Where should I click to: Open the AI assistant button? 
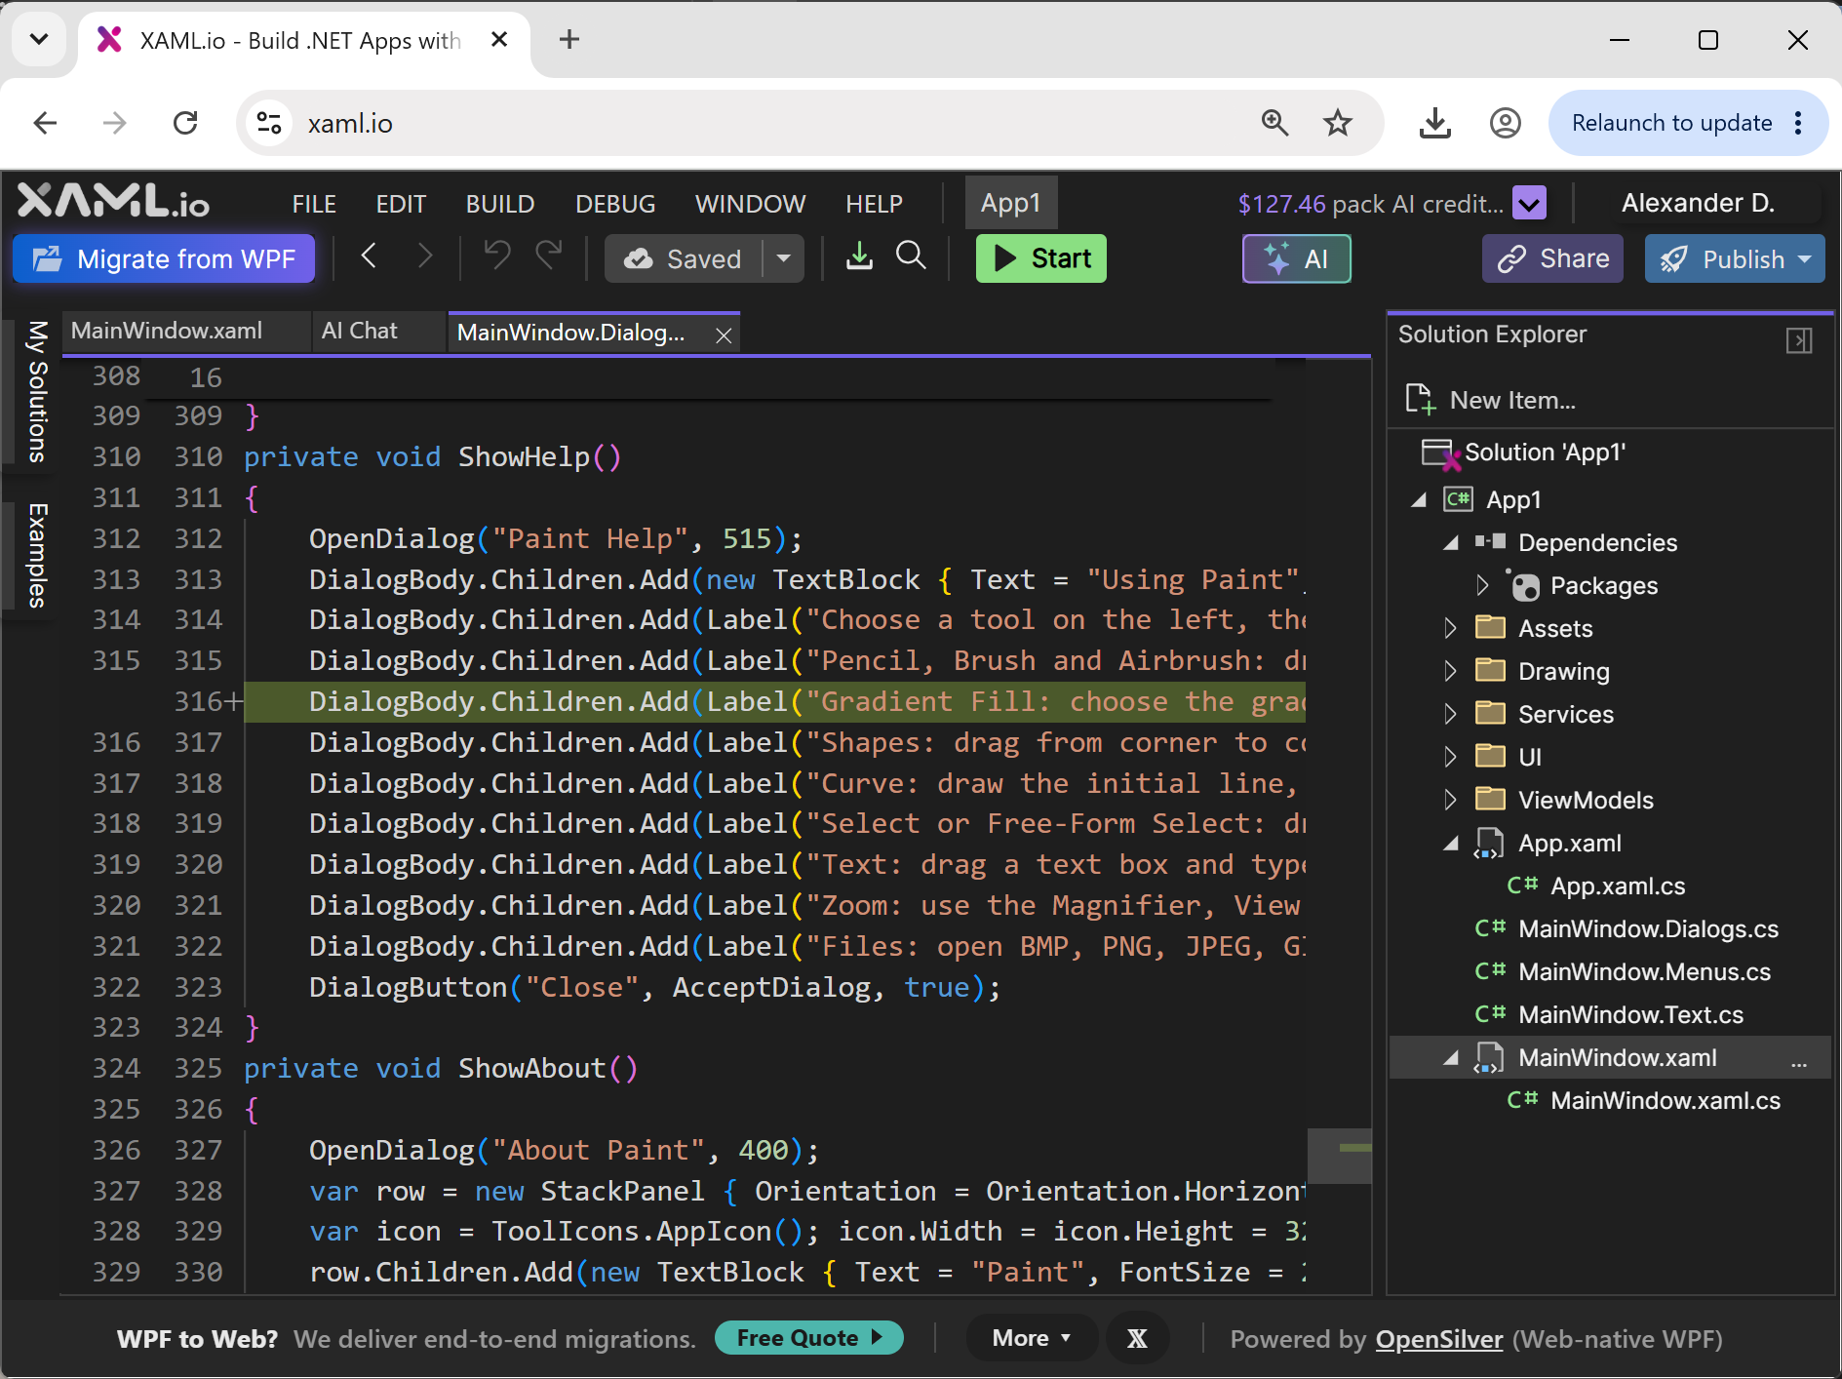click(x=1296, y=258)
